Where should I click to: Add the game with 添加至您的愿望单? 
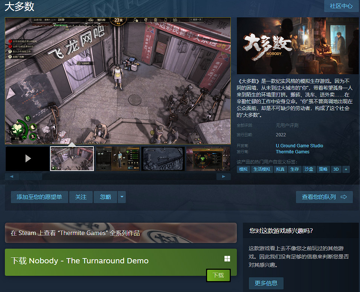pos(39,197)
